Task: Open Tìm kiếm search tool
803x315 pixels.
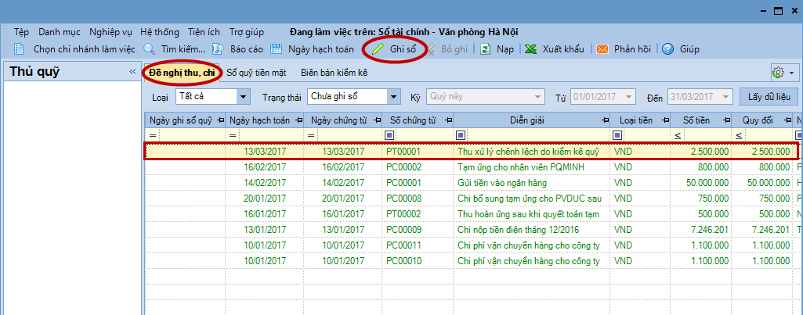Action: 150,48
